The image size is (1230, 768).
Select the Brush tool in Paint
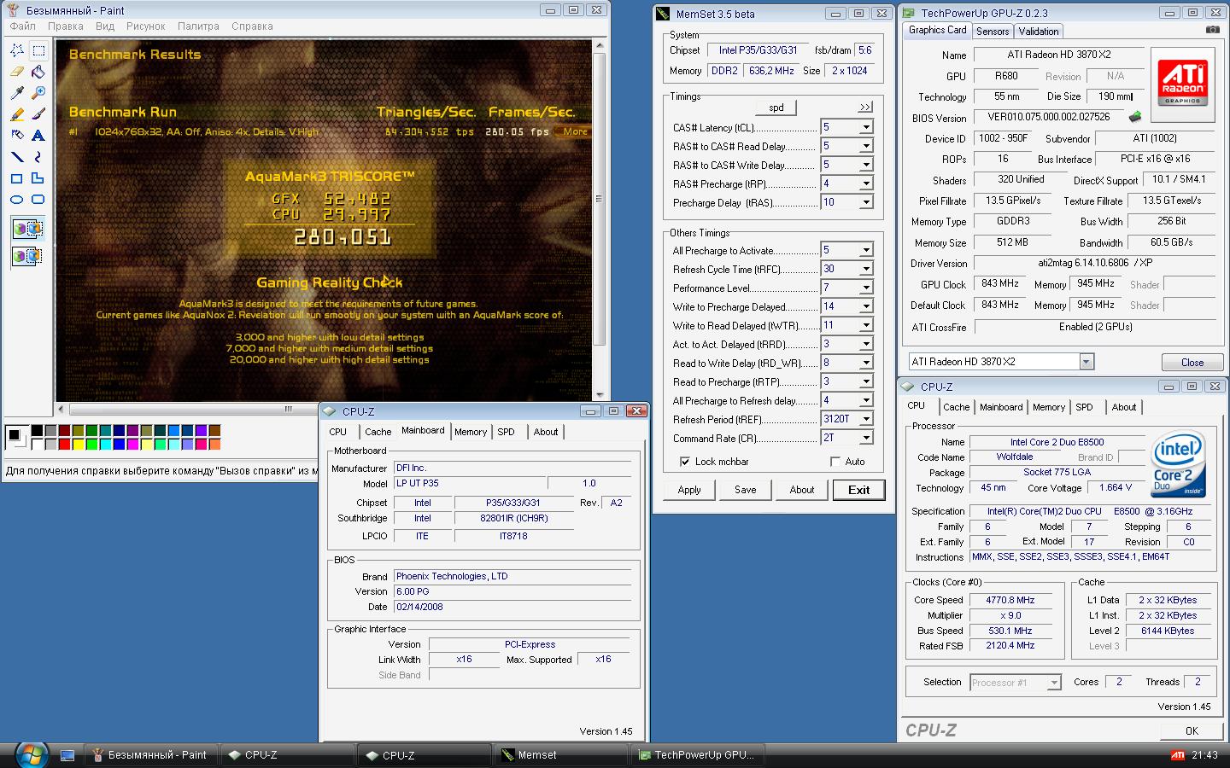point(38,114)
